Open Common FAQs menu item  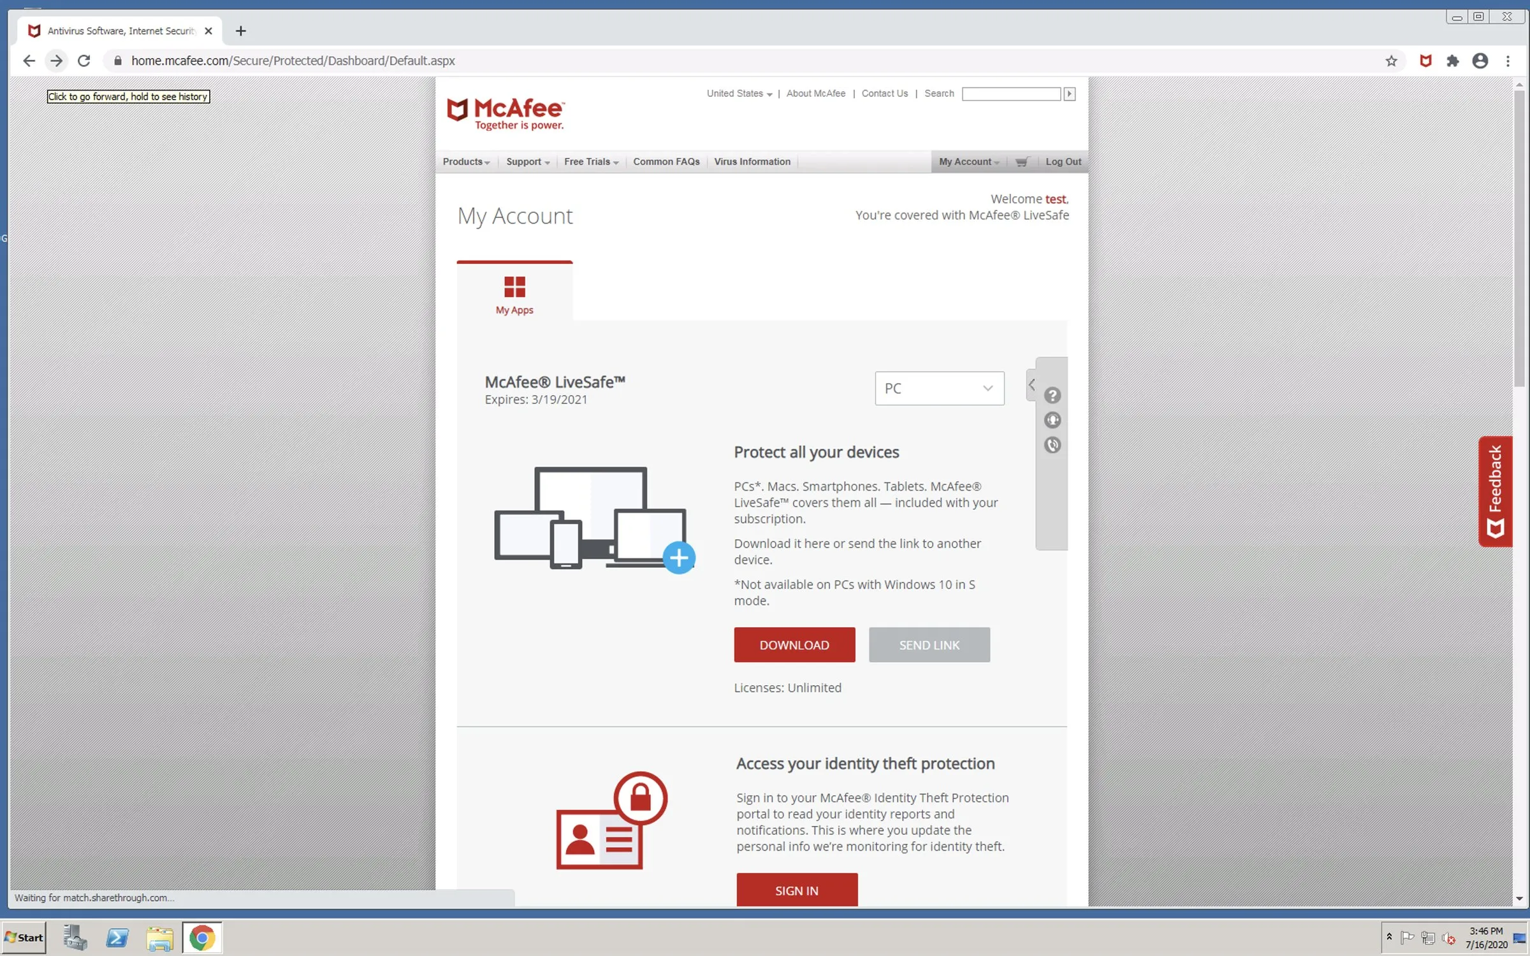click(666, 162)
